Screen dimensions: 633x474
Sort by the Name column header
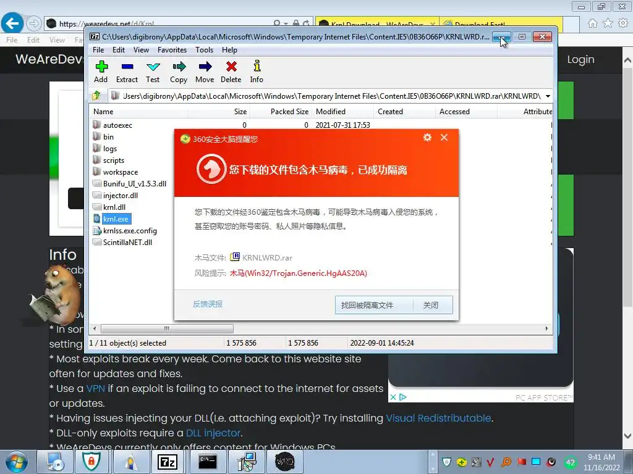tap(138, 112)
